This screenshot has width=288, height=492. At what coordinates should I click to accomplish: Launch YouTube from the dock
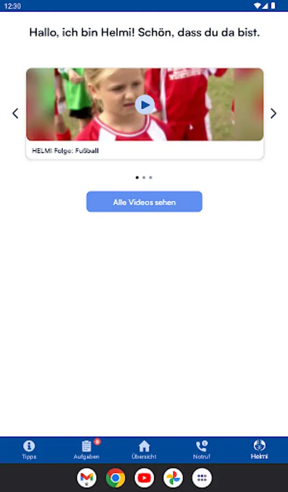pyautogui.click(x=144, y=478)
